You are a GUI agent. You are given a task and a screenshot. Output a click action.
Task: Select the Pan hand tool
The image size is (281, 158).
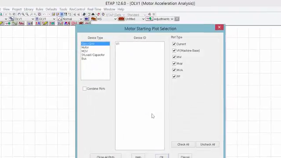click(19, 14)
